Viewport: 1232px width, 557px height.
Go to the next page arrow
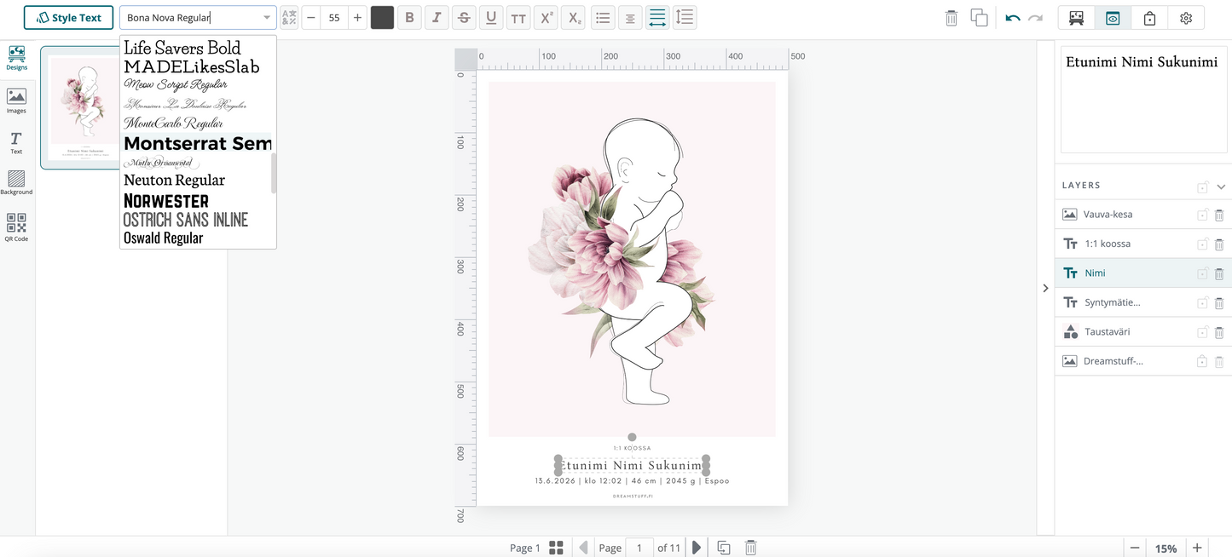(697, 548)
